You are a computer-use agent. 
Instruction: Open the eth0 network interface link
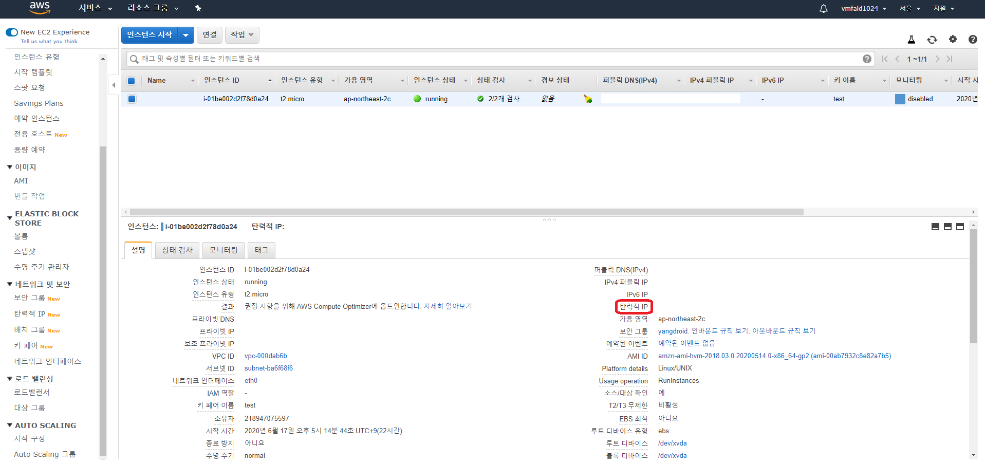point(251,381)
